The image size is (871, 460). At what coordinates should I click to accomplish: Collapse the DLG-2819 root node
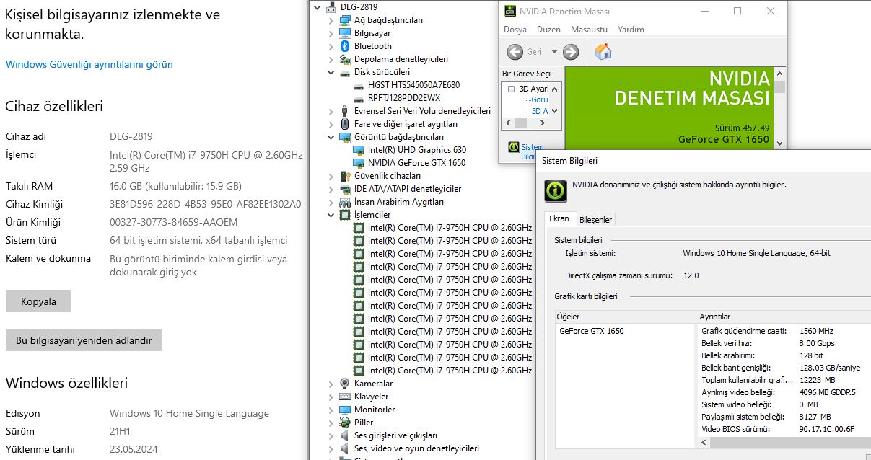pyautogui.click(x=318, y=7)
